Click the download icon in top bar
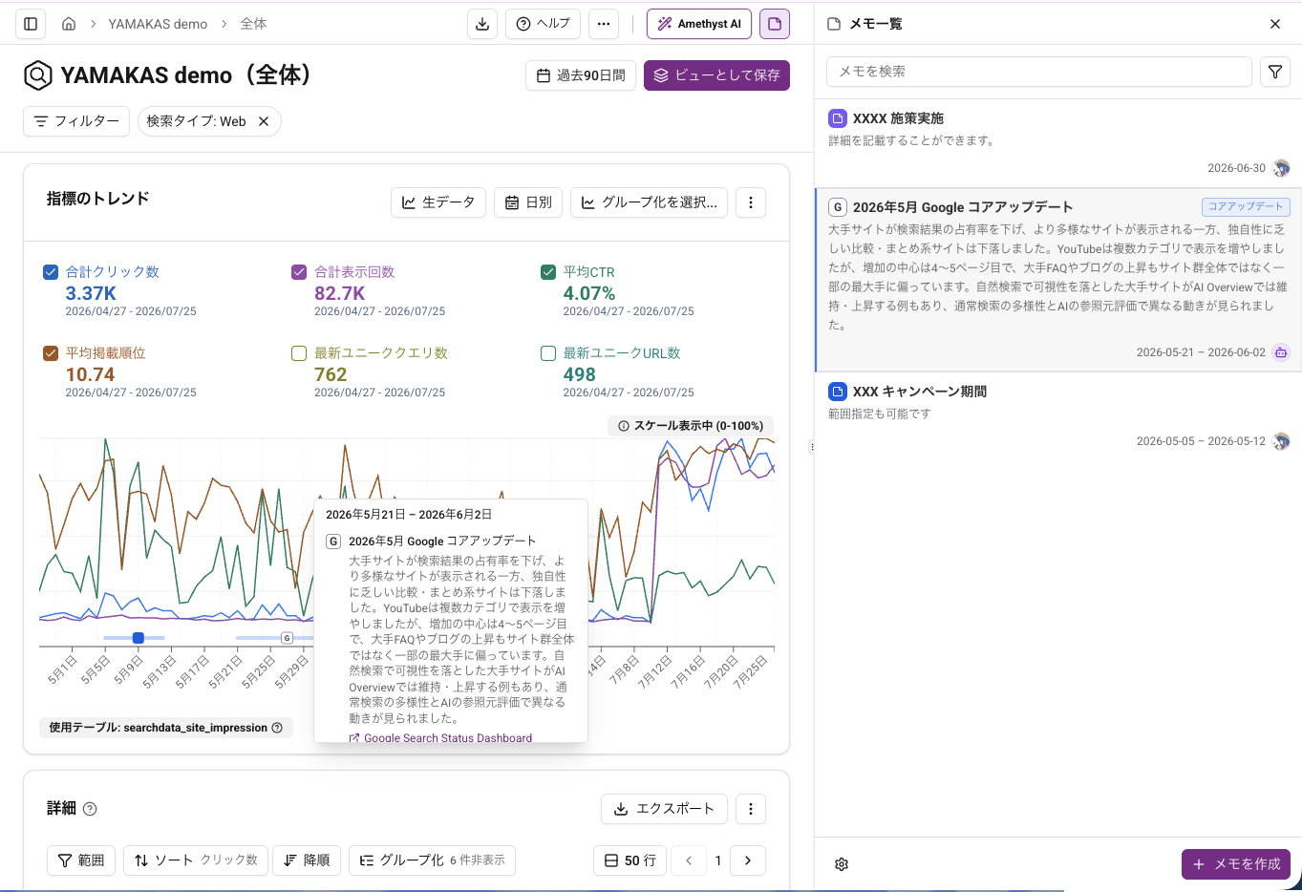 482,24
